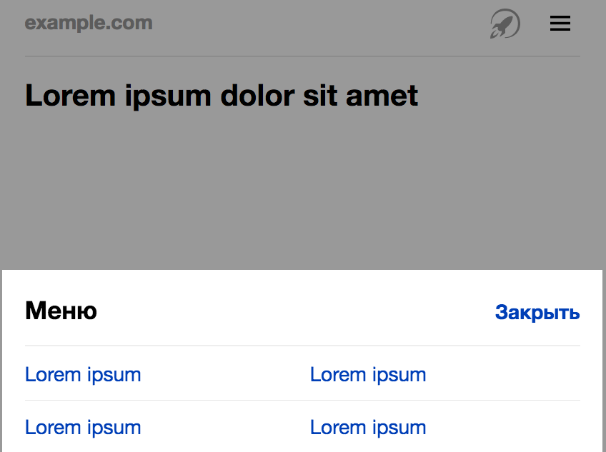
Task: Click the example.com site logo
Action: 89,23
